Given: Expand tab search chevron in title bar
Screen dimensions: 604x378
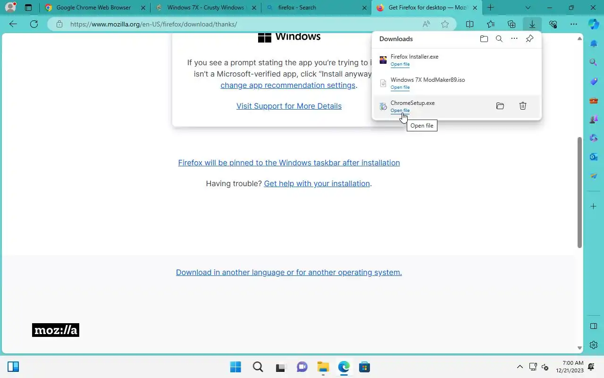Looking at the screenshot, I should pos(528,8).
